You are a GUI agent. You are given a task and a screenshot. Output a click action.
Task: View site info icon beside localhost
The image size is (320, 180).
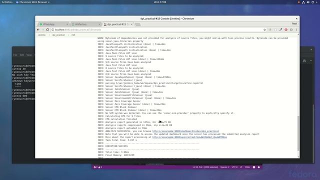click(52, 30)
